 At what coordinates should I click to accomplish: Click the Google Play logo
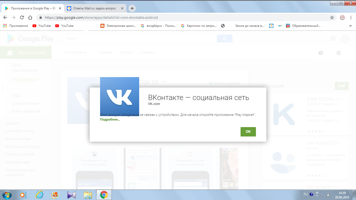pos(30,39)
